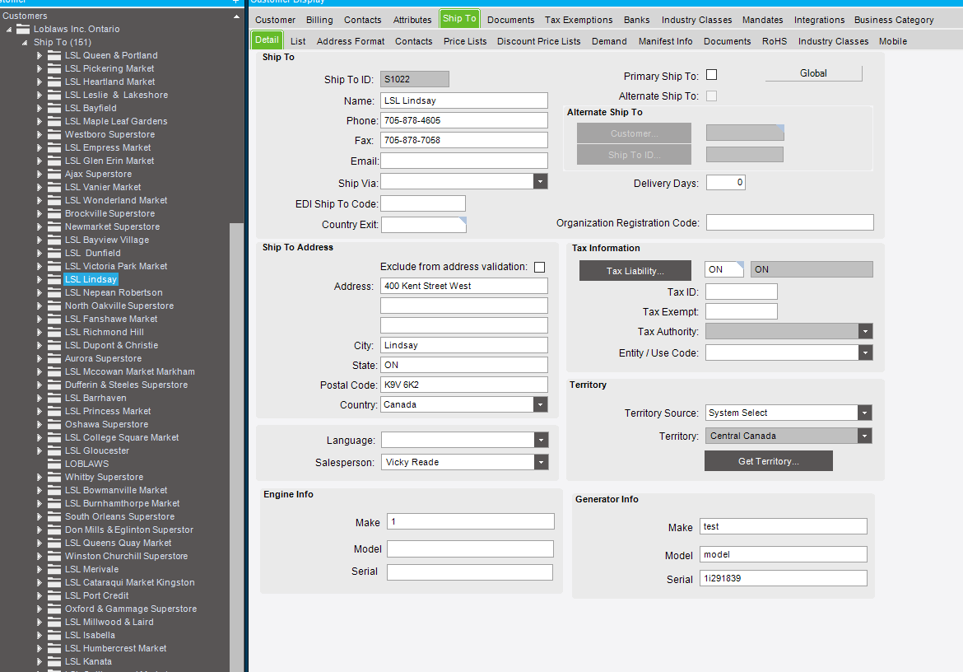Image resolution: width=963 pixels, height=672 pixels.
Task: Click the folder icon for Aurora Superstore
Action: coord(54,358)
